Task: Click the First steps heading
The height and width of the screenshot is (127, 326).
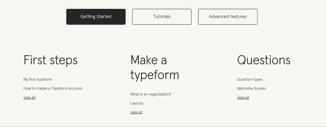Action: [50, 60]
